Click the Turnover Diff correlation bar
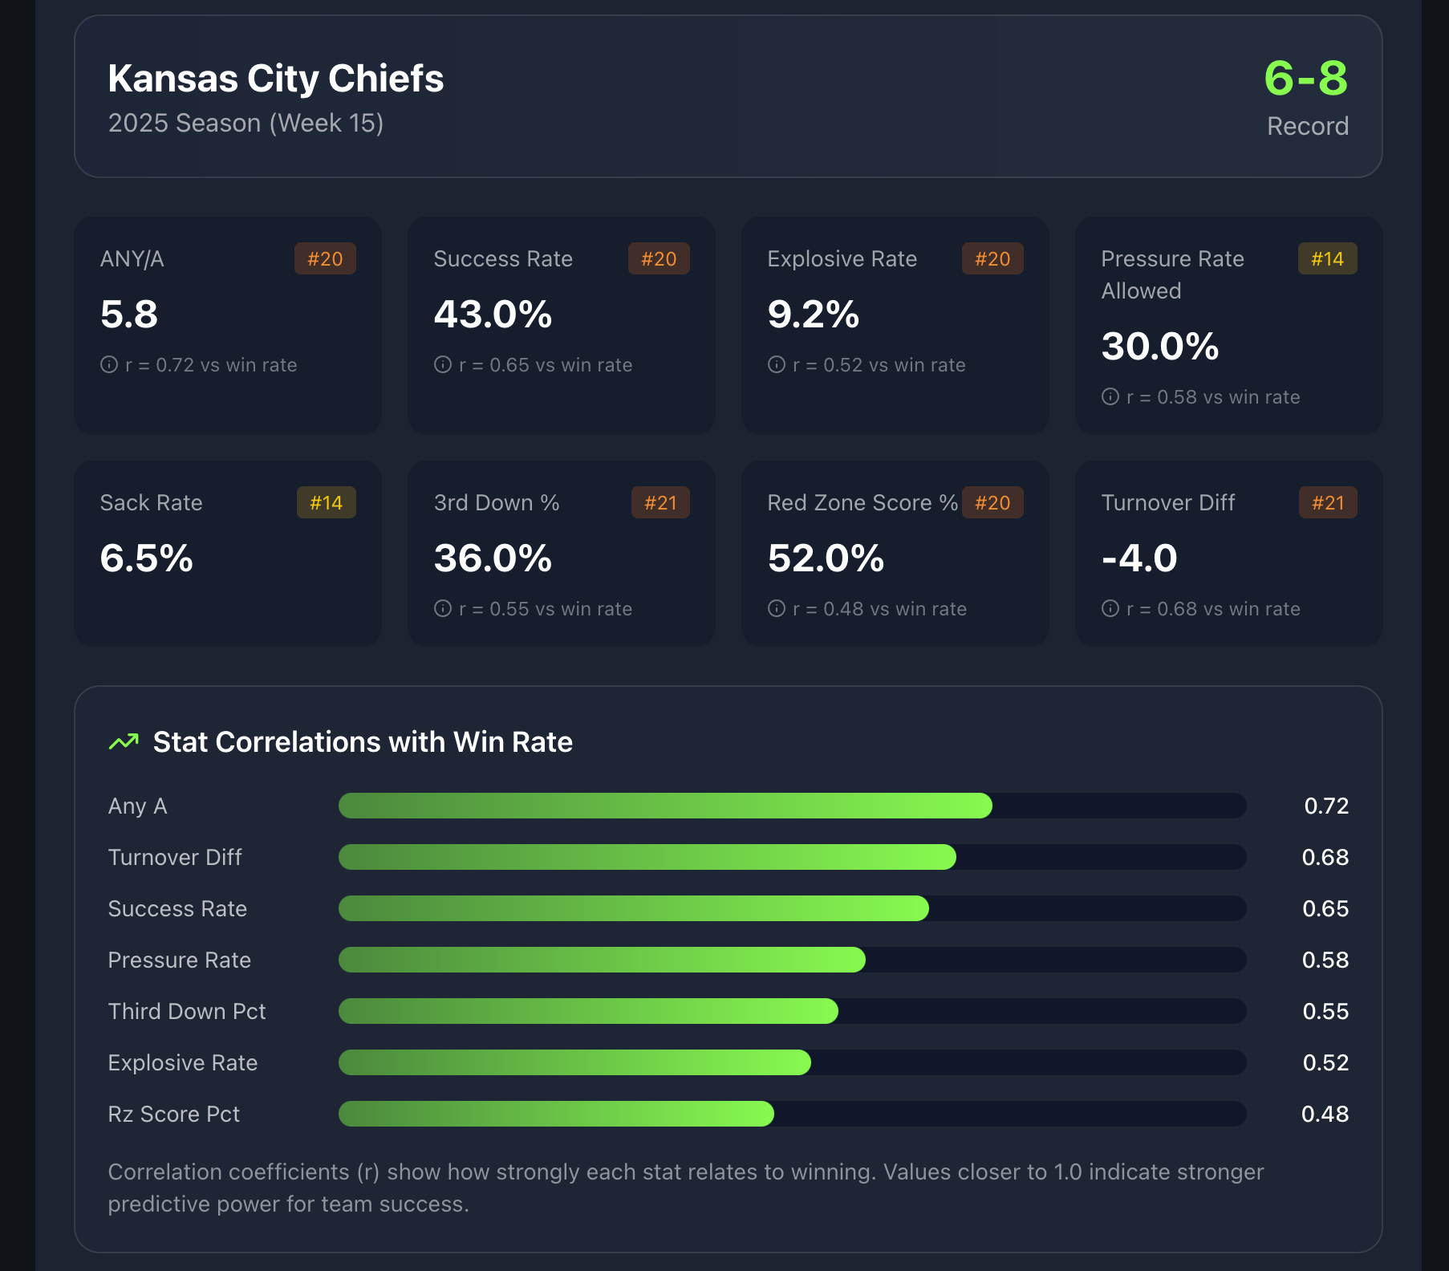This screenshot has height=1271, width=1449. click(x=646, y=857)
